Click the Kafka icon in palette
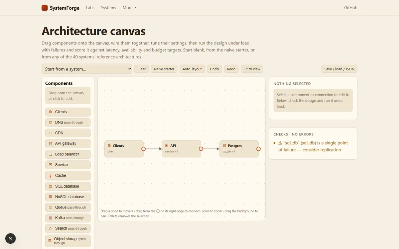The height and width of the screenshot is (249, 399). (50, 218)
